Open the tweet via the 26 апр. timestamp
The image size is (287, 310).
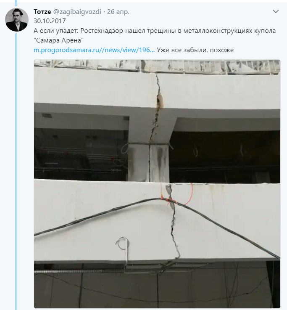click(x=118, y=12)
